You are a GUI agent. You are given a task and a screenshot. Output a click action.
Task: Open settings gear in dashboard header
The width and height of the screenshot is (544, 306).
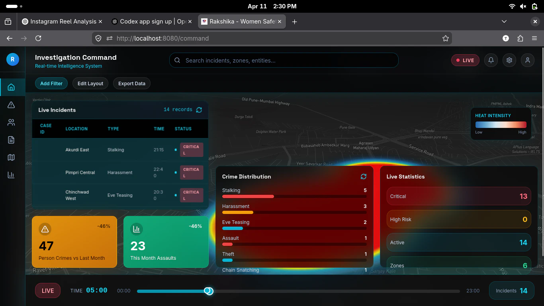509,60
